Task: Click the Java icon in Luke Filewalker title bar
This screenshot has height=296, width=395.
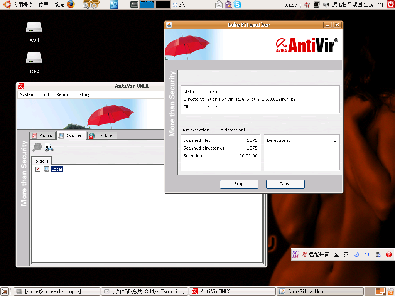Action: (x=169, y=25)
